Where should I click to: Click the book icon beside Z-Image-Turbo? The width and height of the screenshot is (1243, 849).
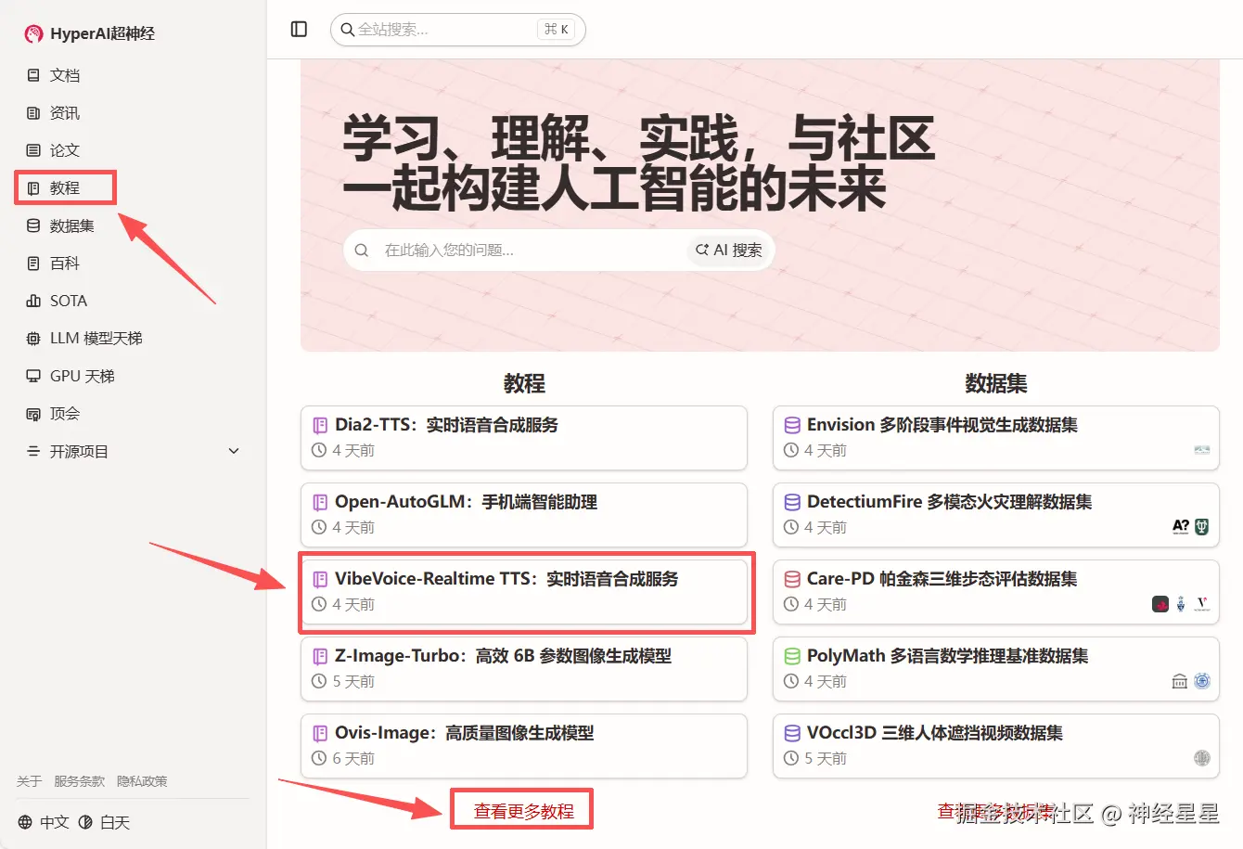click(320, 656)
